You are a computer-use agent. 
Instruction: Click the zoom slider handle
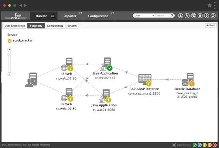(x=9, y=54)
